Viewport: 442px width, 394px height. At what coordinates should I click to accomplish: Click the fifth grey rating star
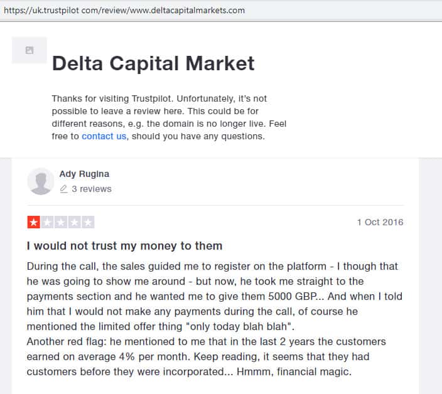[88, 222]
